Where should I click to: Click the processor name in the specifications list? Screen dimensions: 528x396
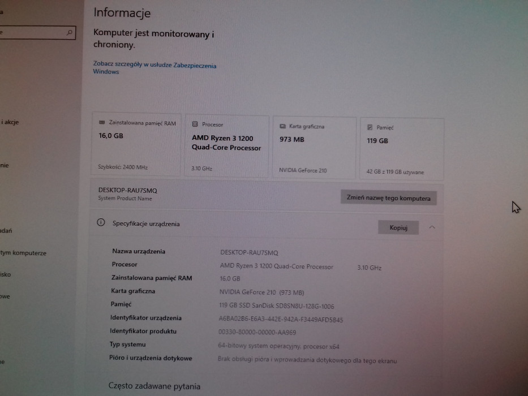[x=277, y=266]
